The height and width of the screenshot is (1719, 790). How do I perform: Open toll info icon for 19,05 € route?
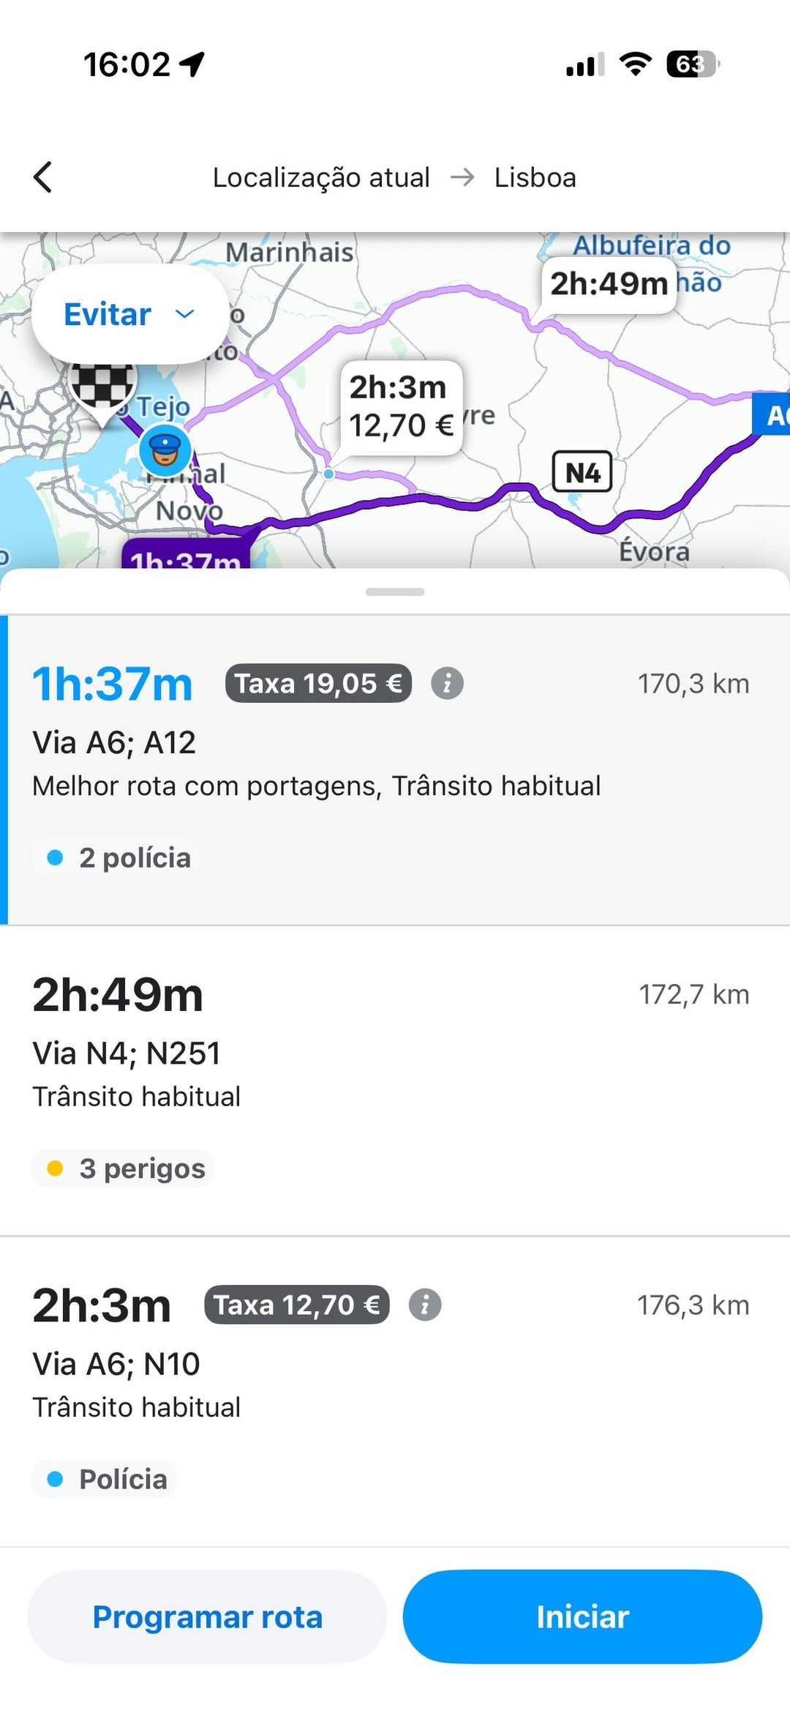click(x=447, y=684)
